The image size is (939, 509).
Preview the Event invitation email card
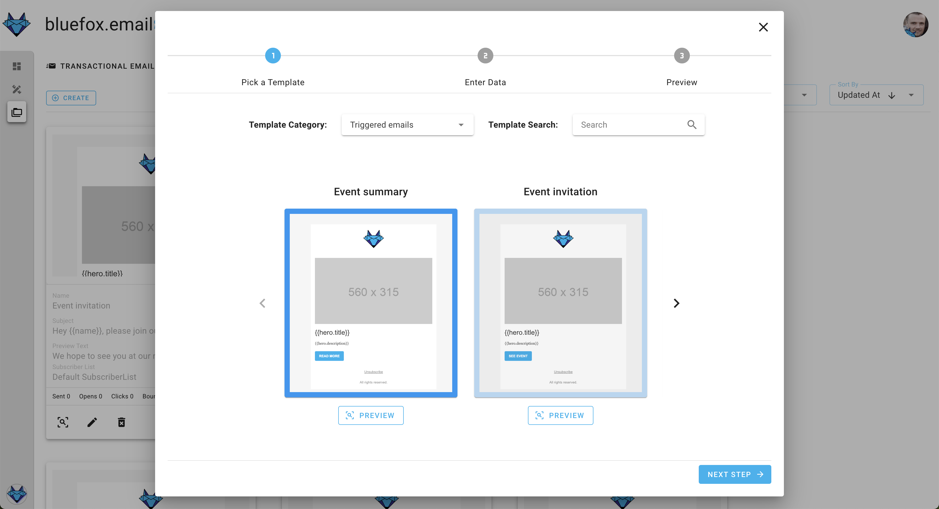[63, 422]
